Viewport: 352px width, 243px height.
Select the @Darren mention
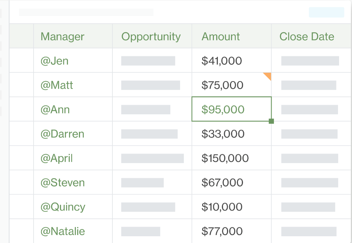pos(62,134)
